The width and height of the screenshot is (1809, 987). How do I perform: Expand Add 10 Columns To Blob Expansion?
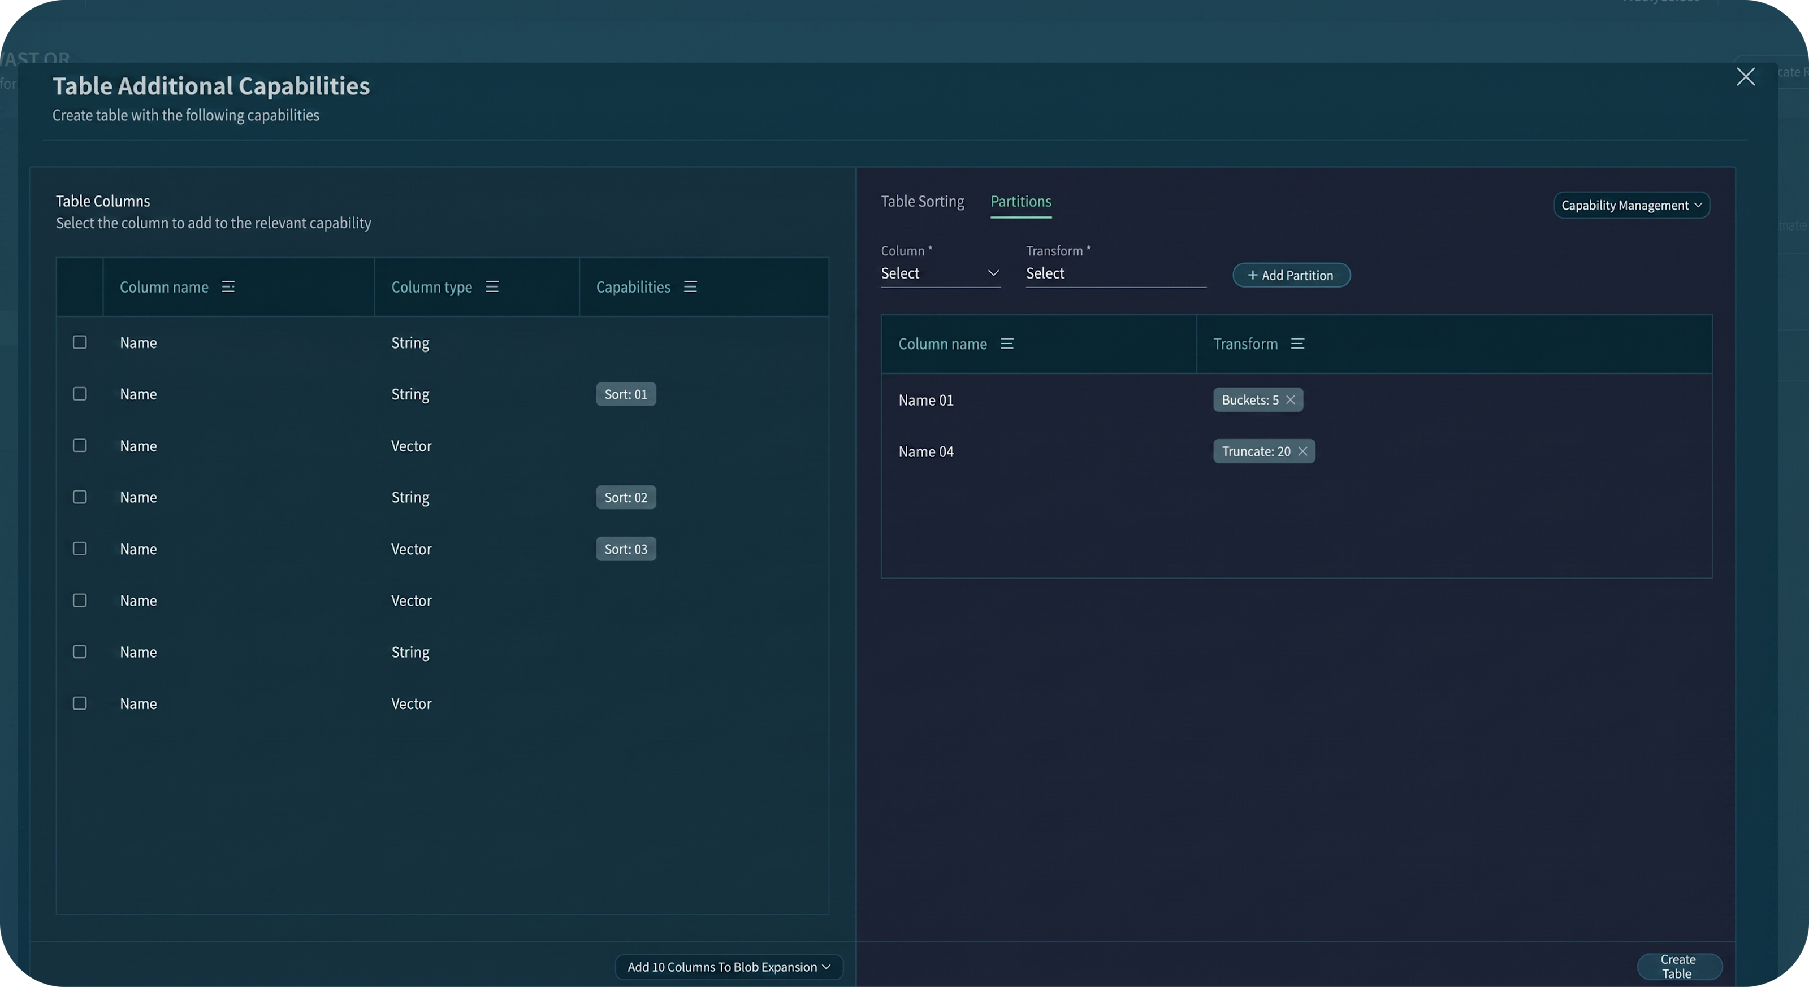click(729, 967)
